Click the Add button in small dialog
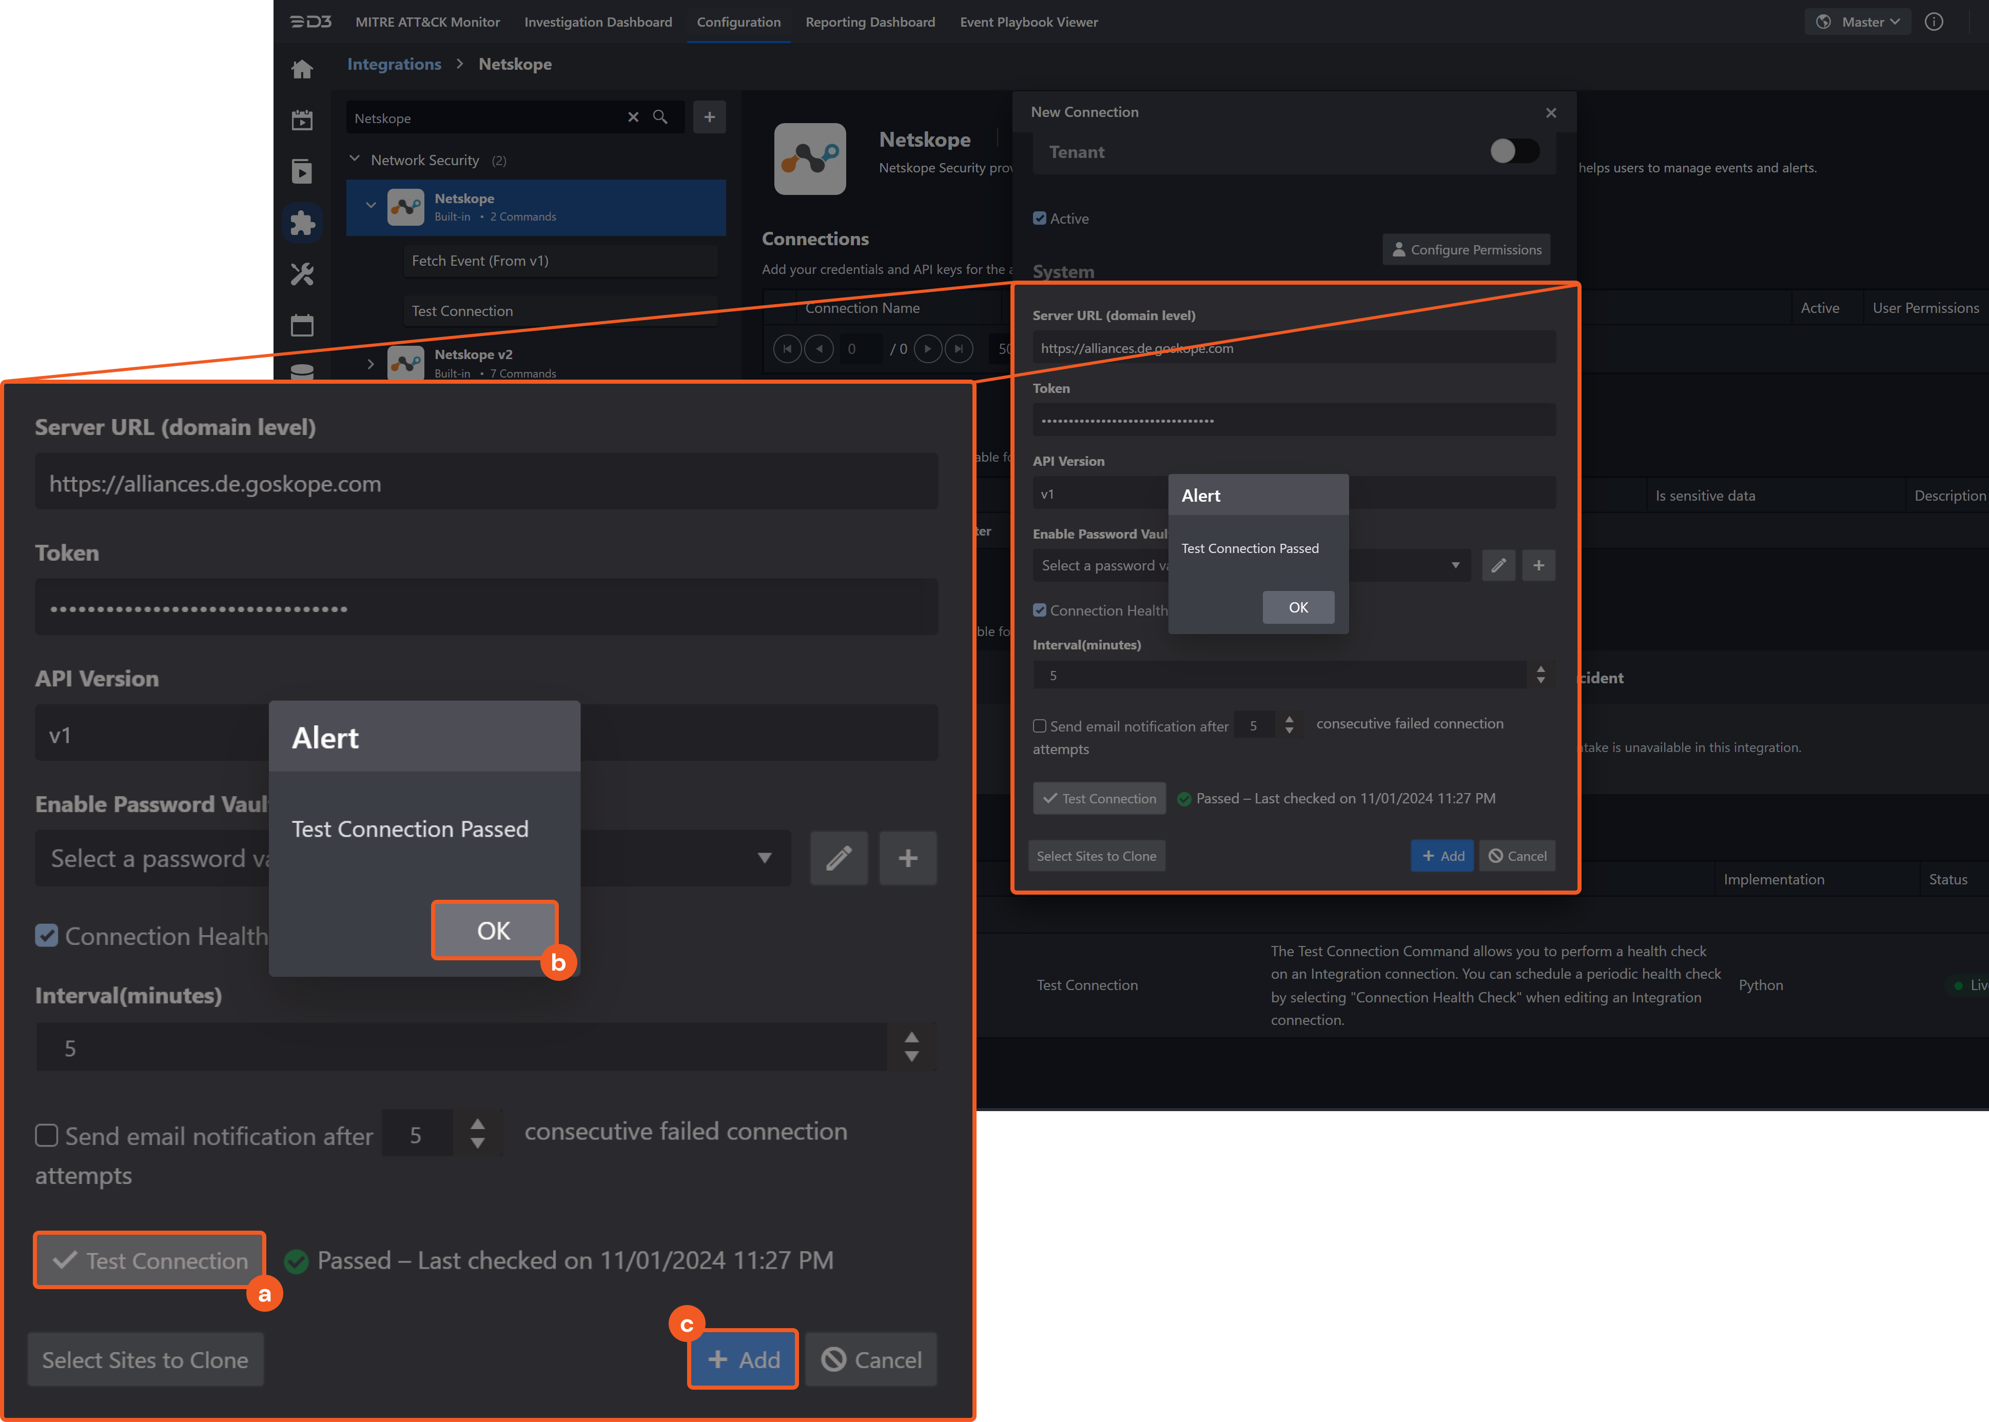1989x1422 pixels. (x=1441, y=856)
